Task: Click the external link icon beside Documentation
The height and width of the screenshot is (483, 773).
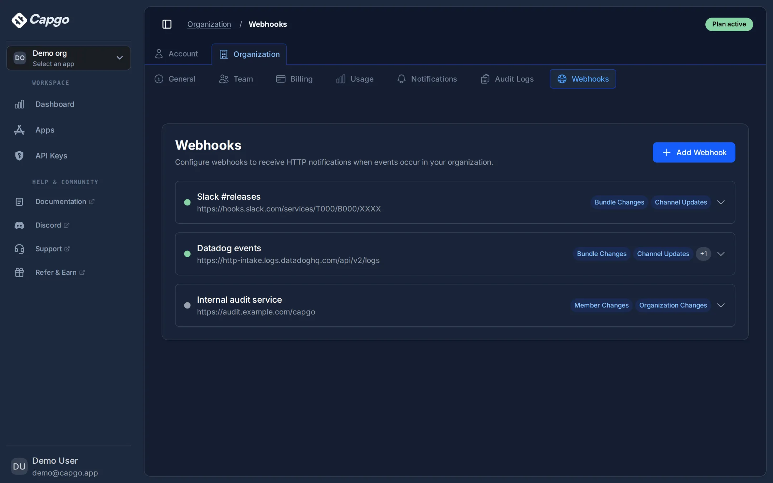Action: (92, 202)
